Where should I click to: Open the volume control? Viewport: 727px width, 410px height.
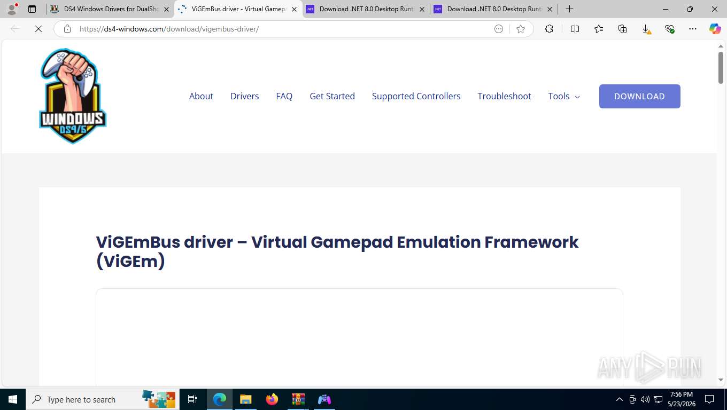(645, 399)
